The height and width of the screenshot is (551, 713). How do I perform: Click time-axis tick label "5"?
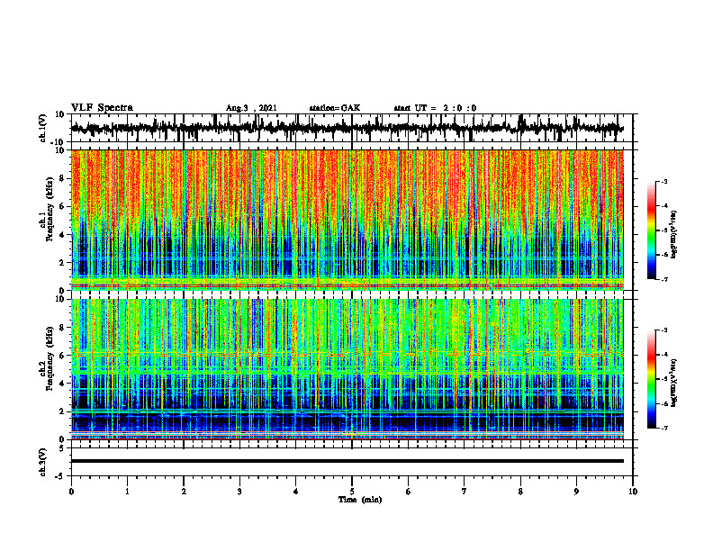click(x=352, y=492)
